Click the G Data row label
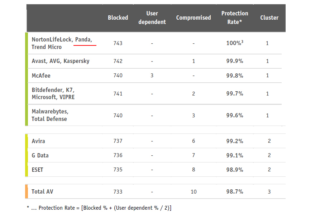Screen dimensions: 315x214 [x=40, y=155]
